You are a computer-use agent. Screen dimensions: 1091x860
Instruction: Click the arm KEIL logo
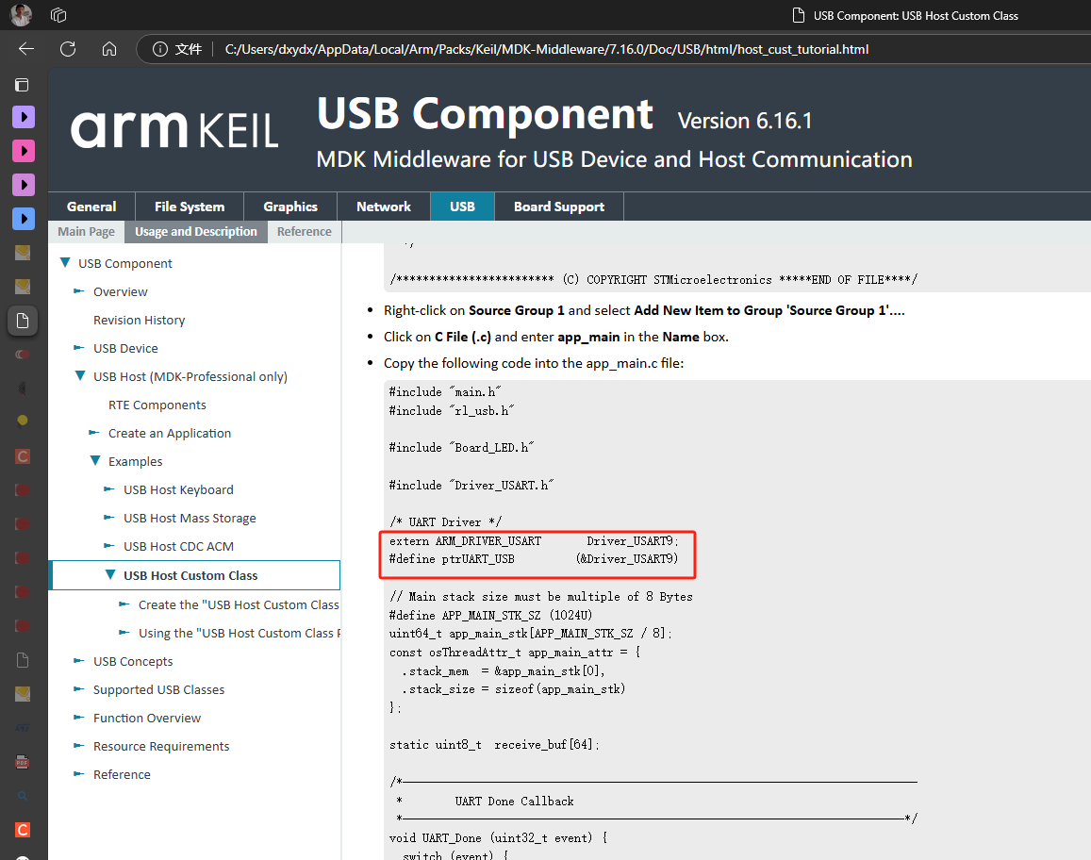point(174,129)
